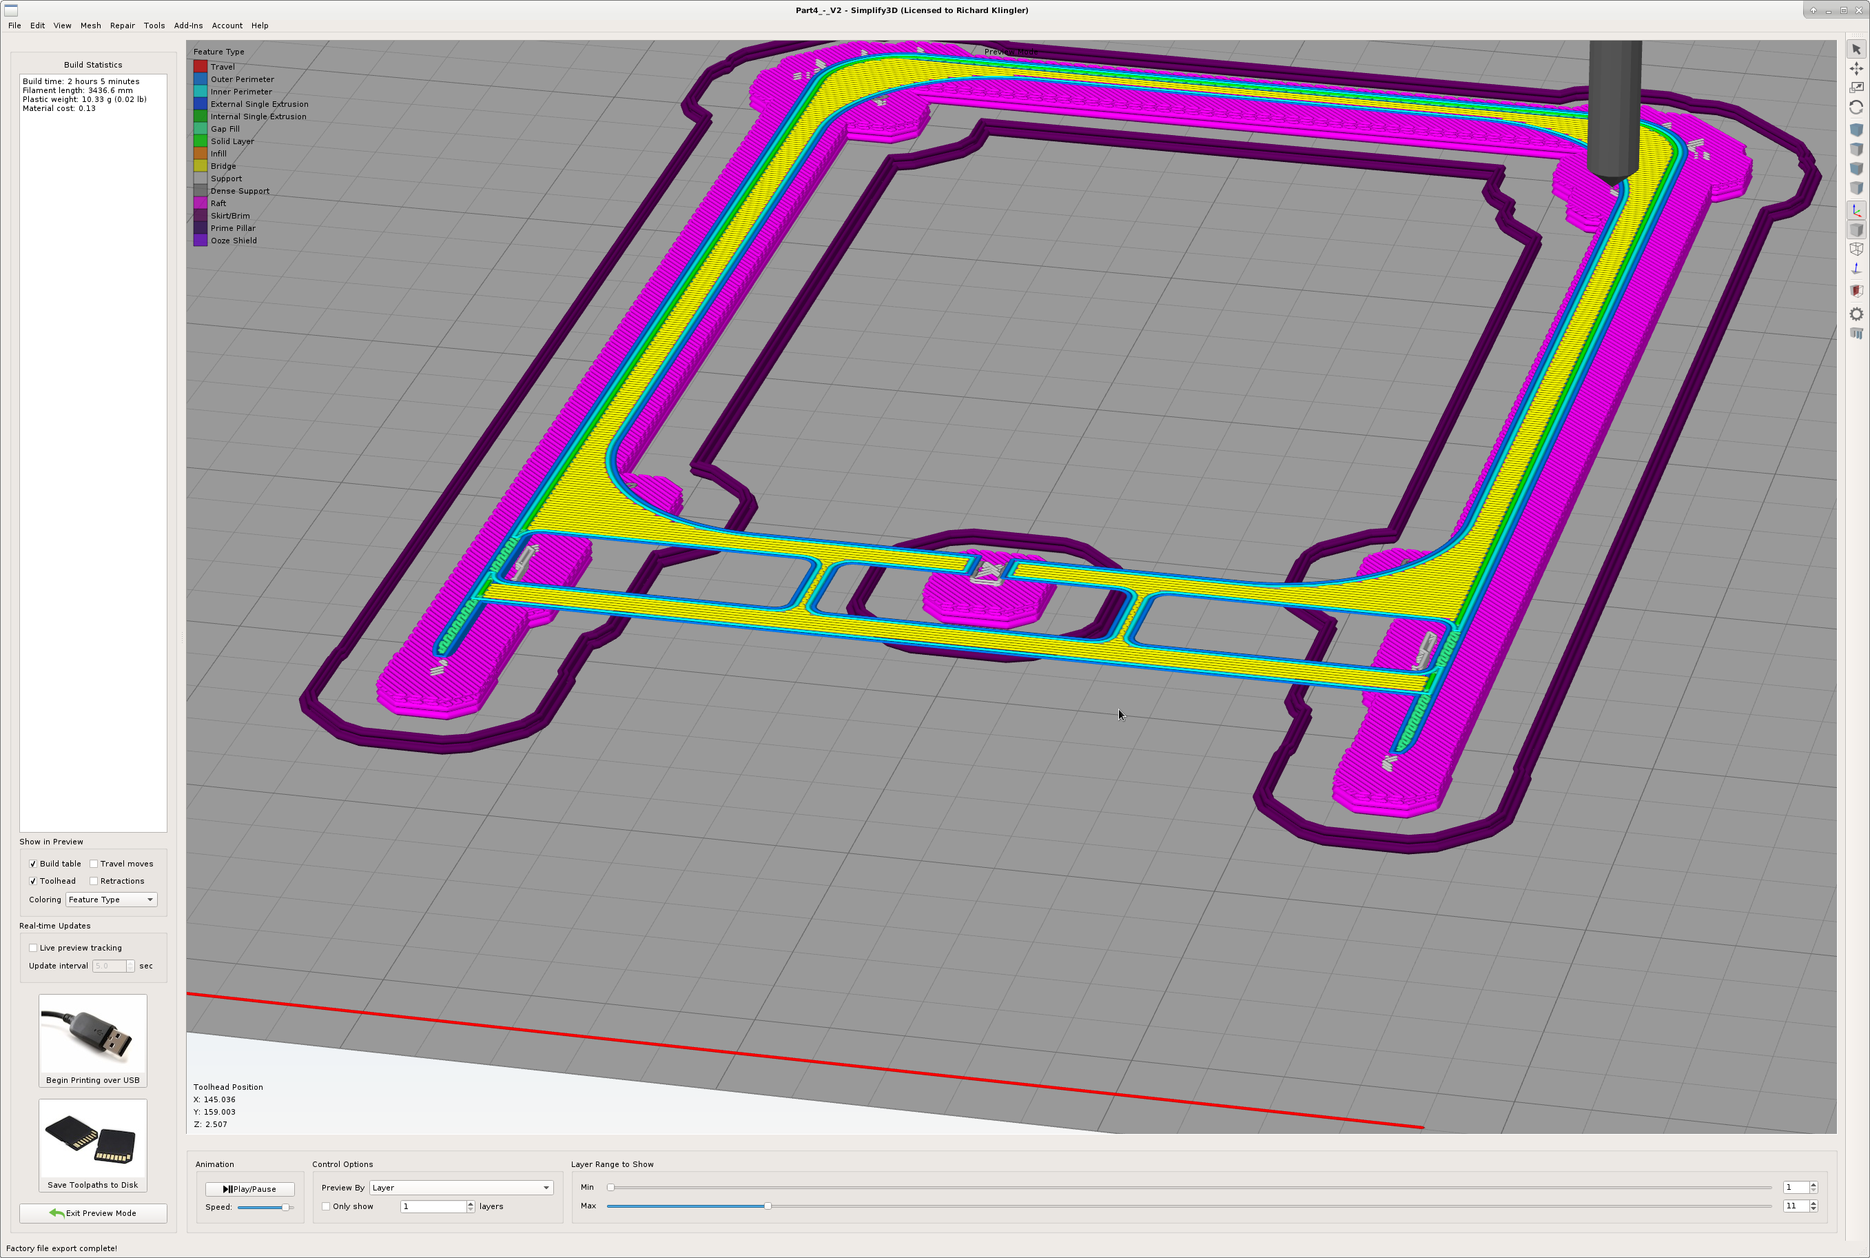Open process settings gear icon
Viewport: 1870px width, 1258px height.
(1856, 314)
